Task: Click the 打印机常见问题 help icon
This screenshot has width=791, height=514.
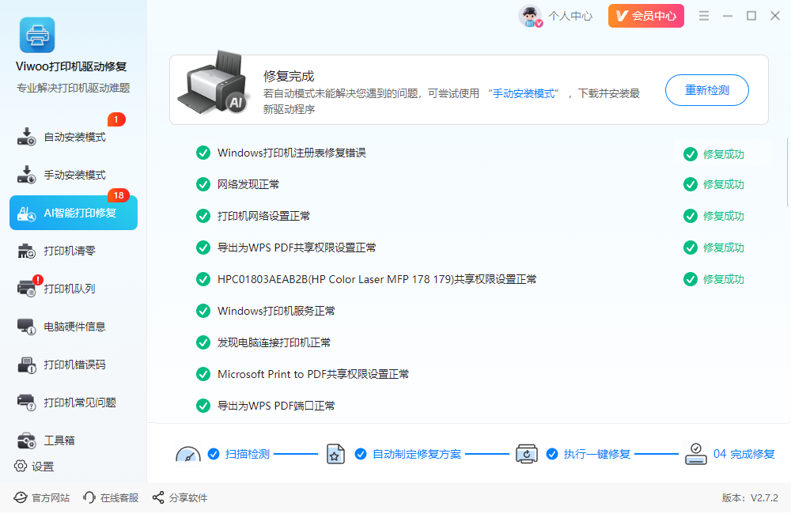Action: (27, 403)
